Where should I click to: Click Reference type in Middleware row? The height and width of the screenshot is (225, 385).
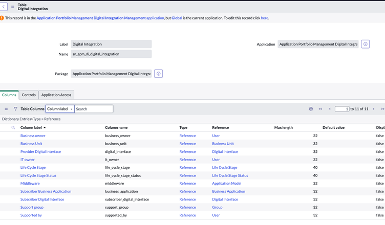pos(187,183)
